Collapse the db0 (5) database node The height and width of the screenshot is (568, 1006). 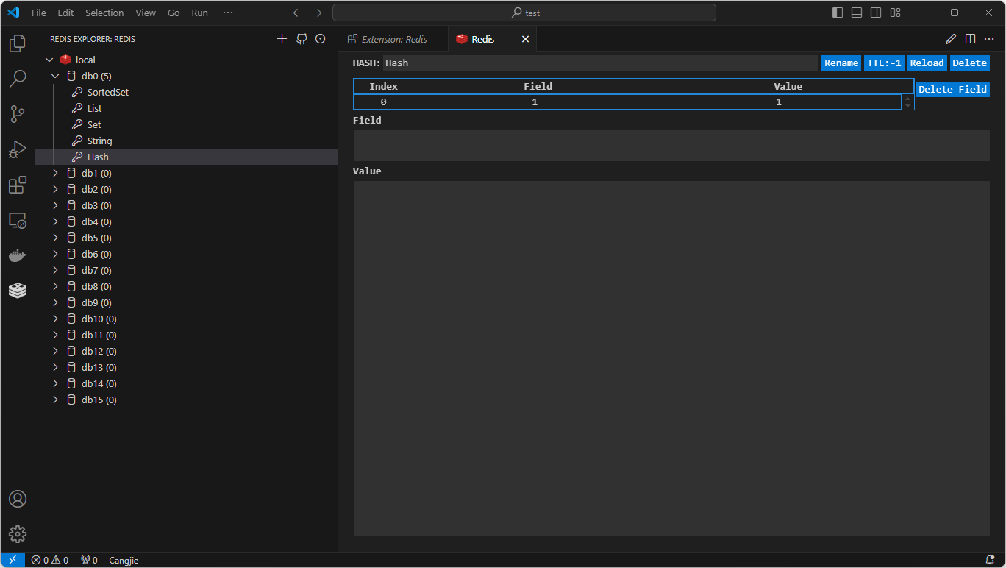(55, 76)
